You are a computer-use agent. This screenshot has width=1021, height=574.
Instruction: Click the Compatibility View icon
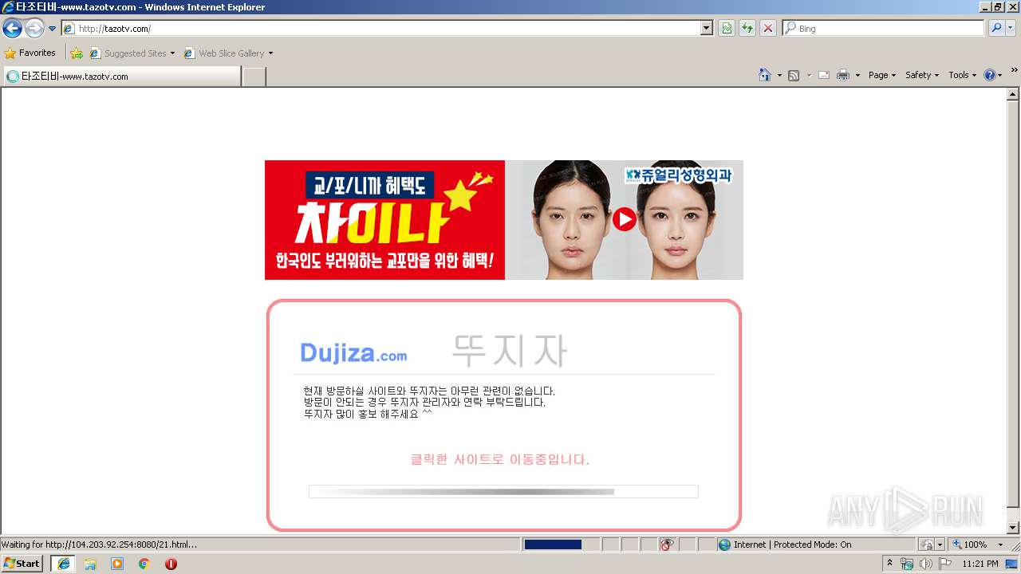click(727, 28)
